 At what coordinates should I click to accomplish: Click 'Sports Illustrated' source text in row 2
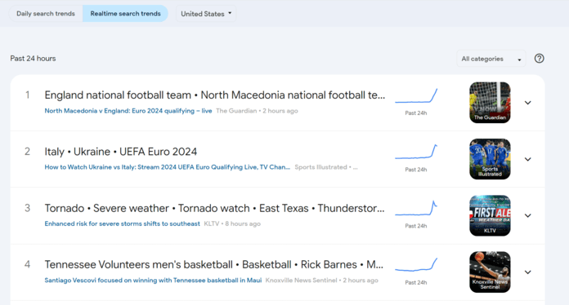[320, 167]
